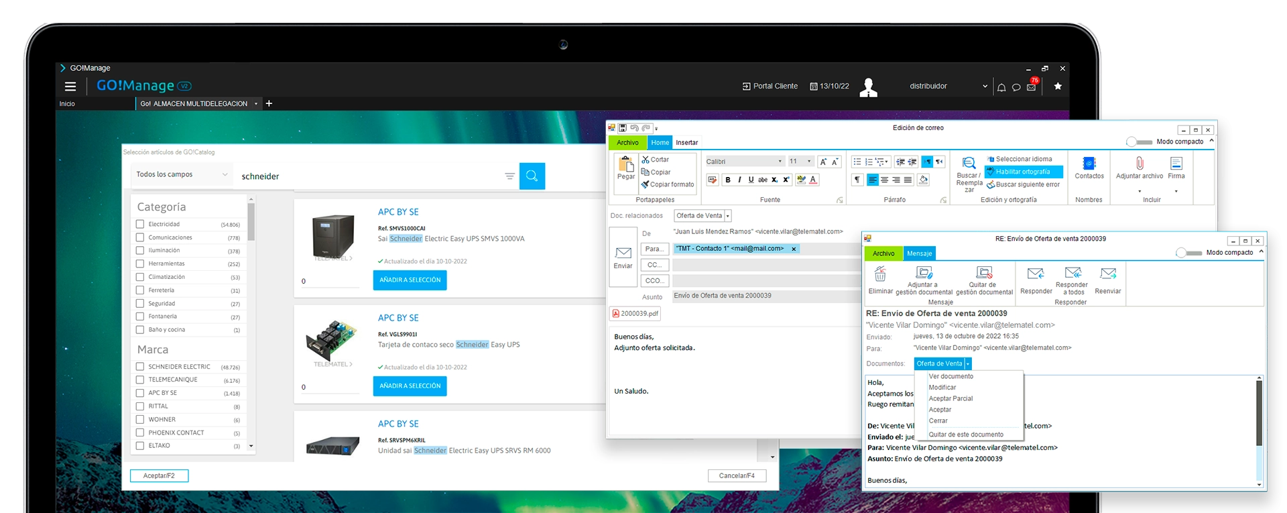Click the blue search magnifier button
The width and height of the screenshot is (1287, 513).
click(532, 176)
